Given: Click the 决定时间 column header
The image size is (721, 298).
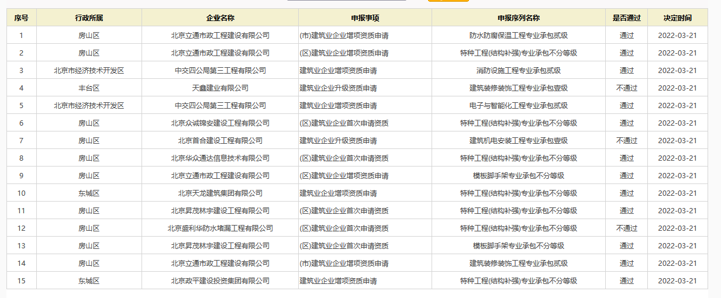Looking at the screenshot, I should 678,18.
